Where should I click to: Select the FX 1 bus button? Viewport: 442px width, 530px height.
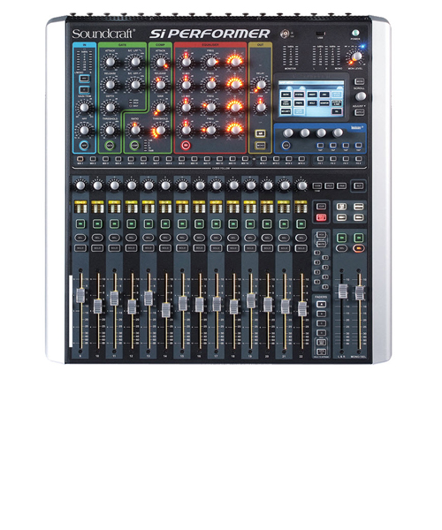pyautogui.click(x=320, y=159)
